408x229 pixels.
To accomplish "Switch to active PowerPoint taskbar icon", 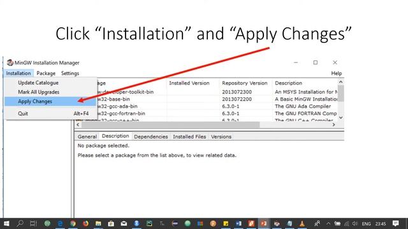I will [263, 223].
